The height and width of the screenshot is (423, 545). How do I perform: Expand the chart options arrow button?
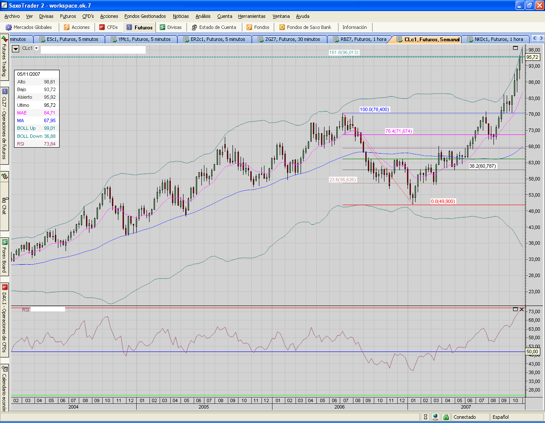16,49
